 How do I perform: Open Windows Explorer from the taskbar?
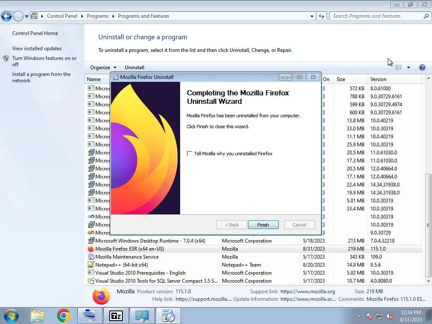tap(38, 316)
